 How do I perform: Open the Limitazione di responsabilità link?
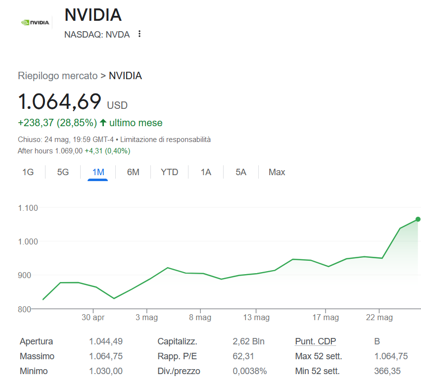click(165, 140)
